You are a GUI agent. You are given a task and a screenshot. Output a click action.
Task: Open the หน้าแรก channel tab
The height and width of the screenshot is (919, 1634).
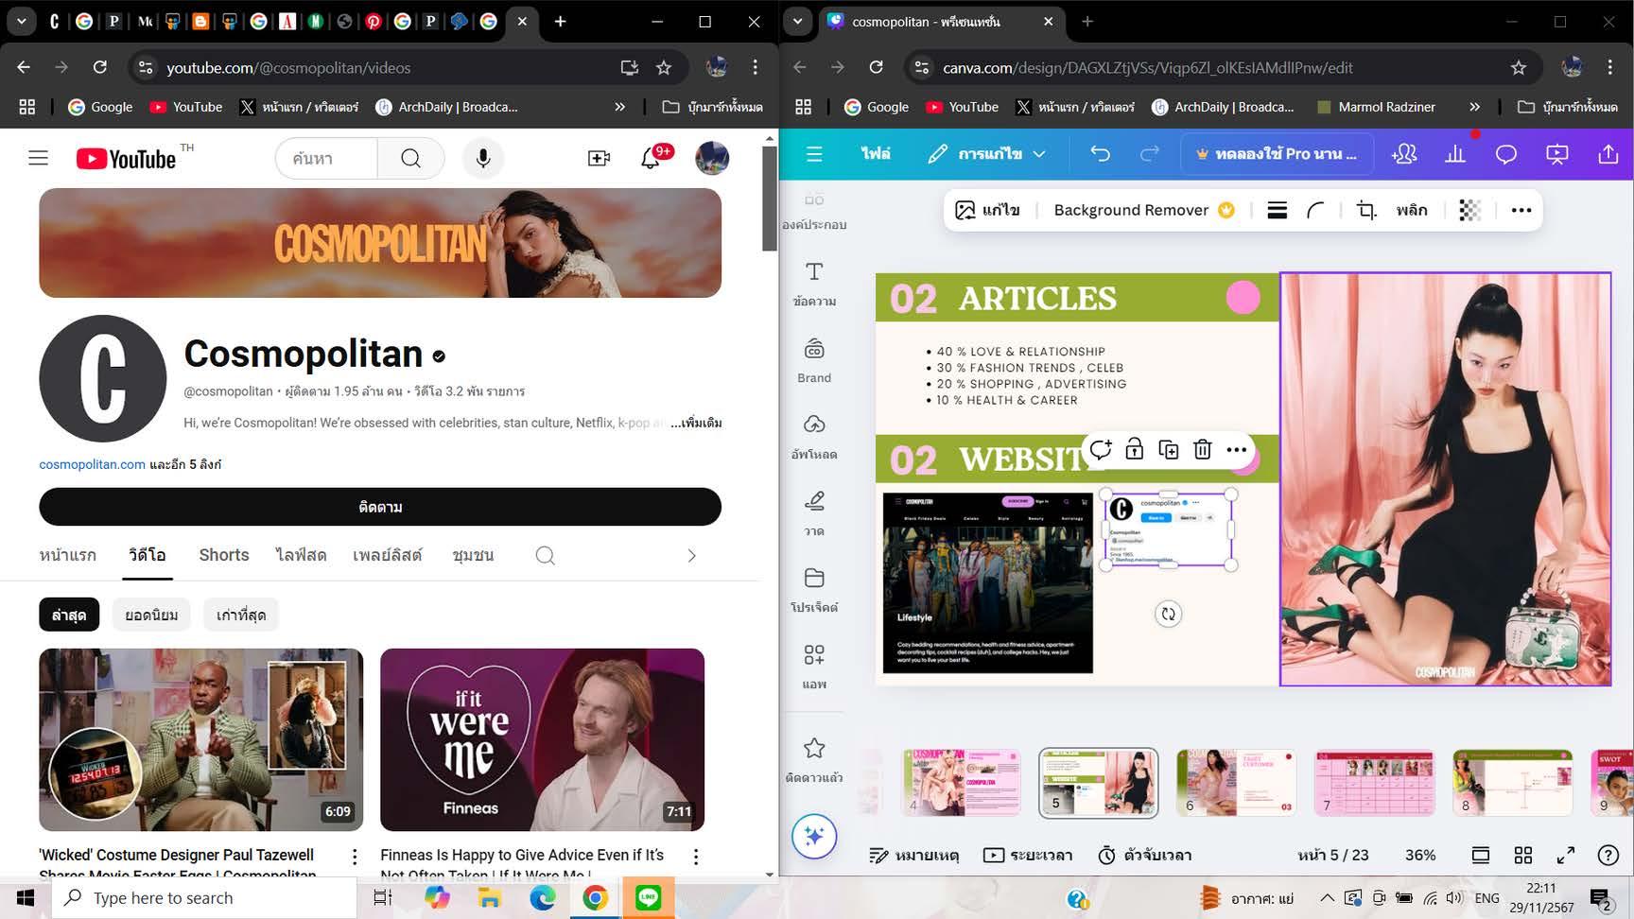(x=67, y=555)
